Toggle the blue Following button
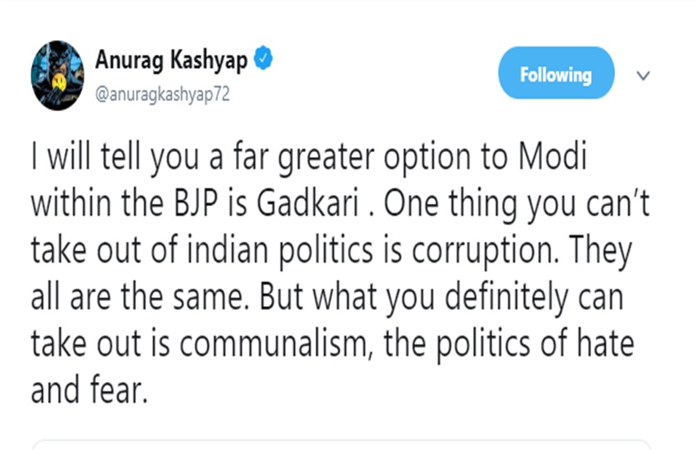The width and height of the screenshot is (696, 450). 556,75
